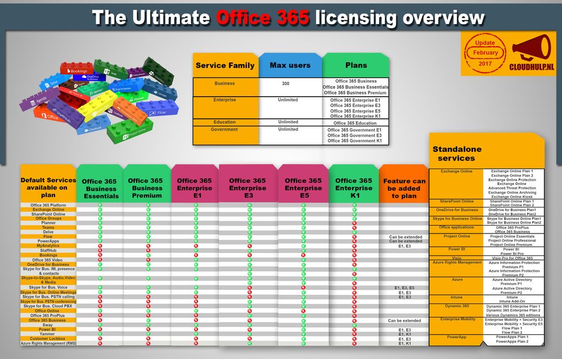Click Office 365 Platform check under Enterprise E1
The width and height of the screenshot is (562, 359).
click(x=196, y=205)
